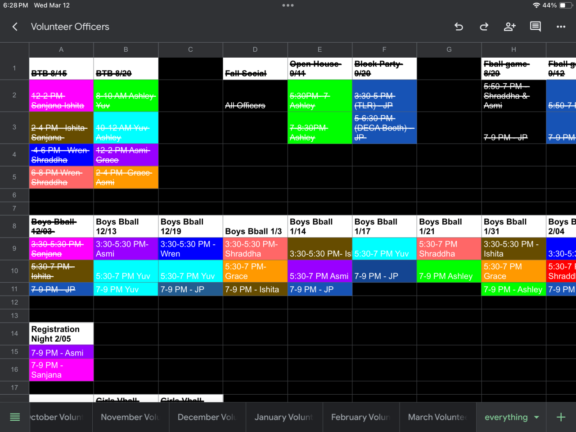Select the '7-9 PM - Ishita' cell
This screenshot has height=432, width=576.
255,289
